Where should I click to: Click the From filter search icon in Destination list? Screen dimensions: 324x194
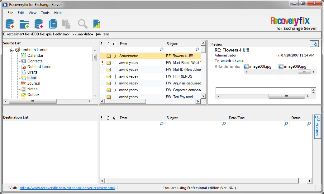[162, 124]
